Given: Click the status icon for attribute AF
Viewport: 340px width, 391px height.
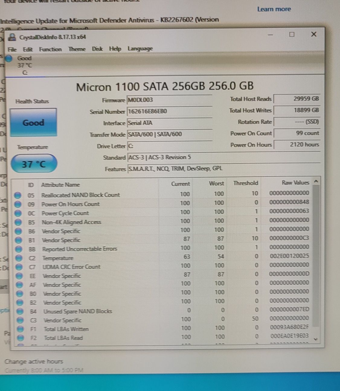Looking at the screenshot, I should click(19, 285).
